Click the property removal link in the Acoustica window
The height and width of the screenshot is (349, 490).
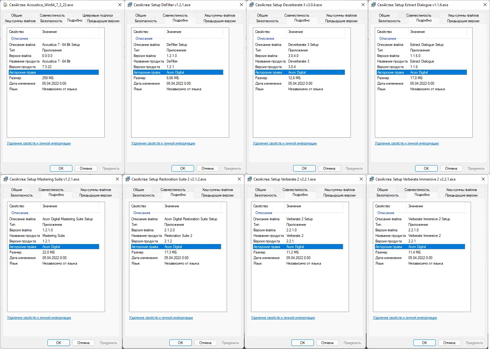click(x=39, y=143)
